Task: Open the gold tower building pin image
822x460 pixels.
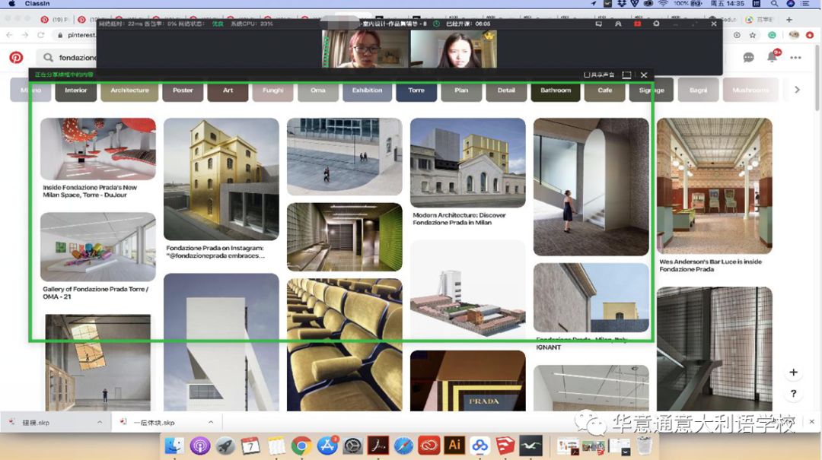Action: 221,179
